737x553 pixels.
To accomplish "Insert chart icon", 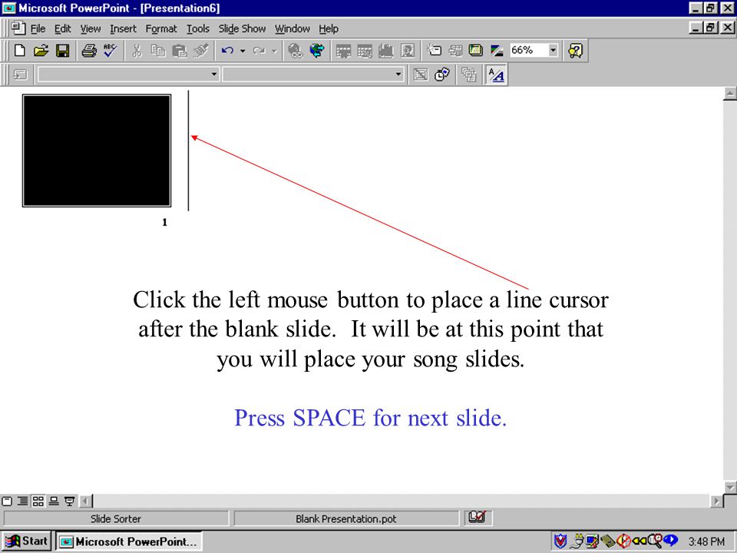I will click(386, 51).
